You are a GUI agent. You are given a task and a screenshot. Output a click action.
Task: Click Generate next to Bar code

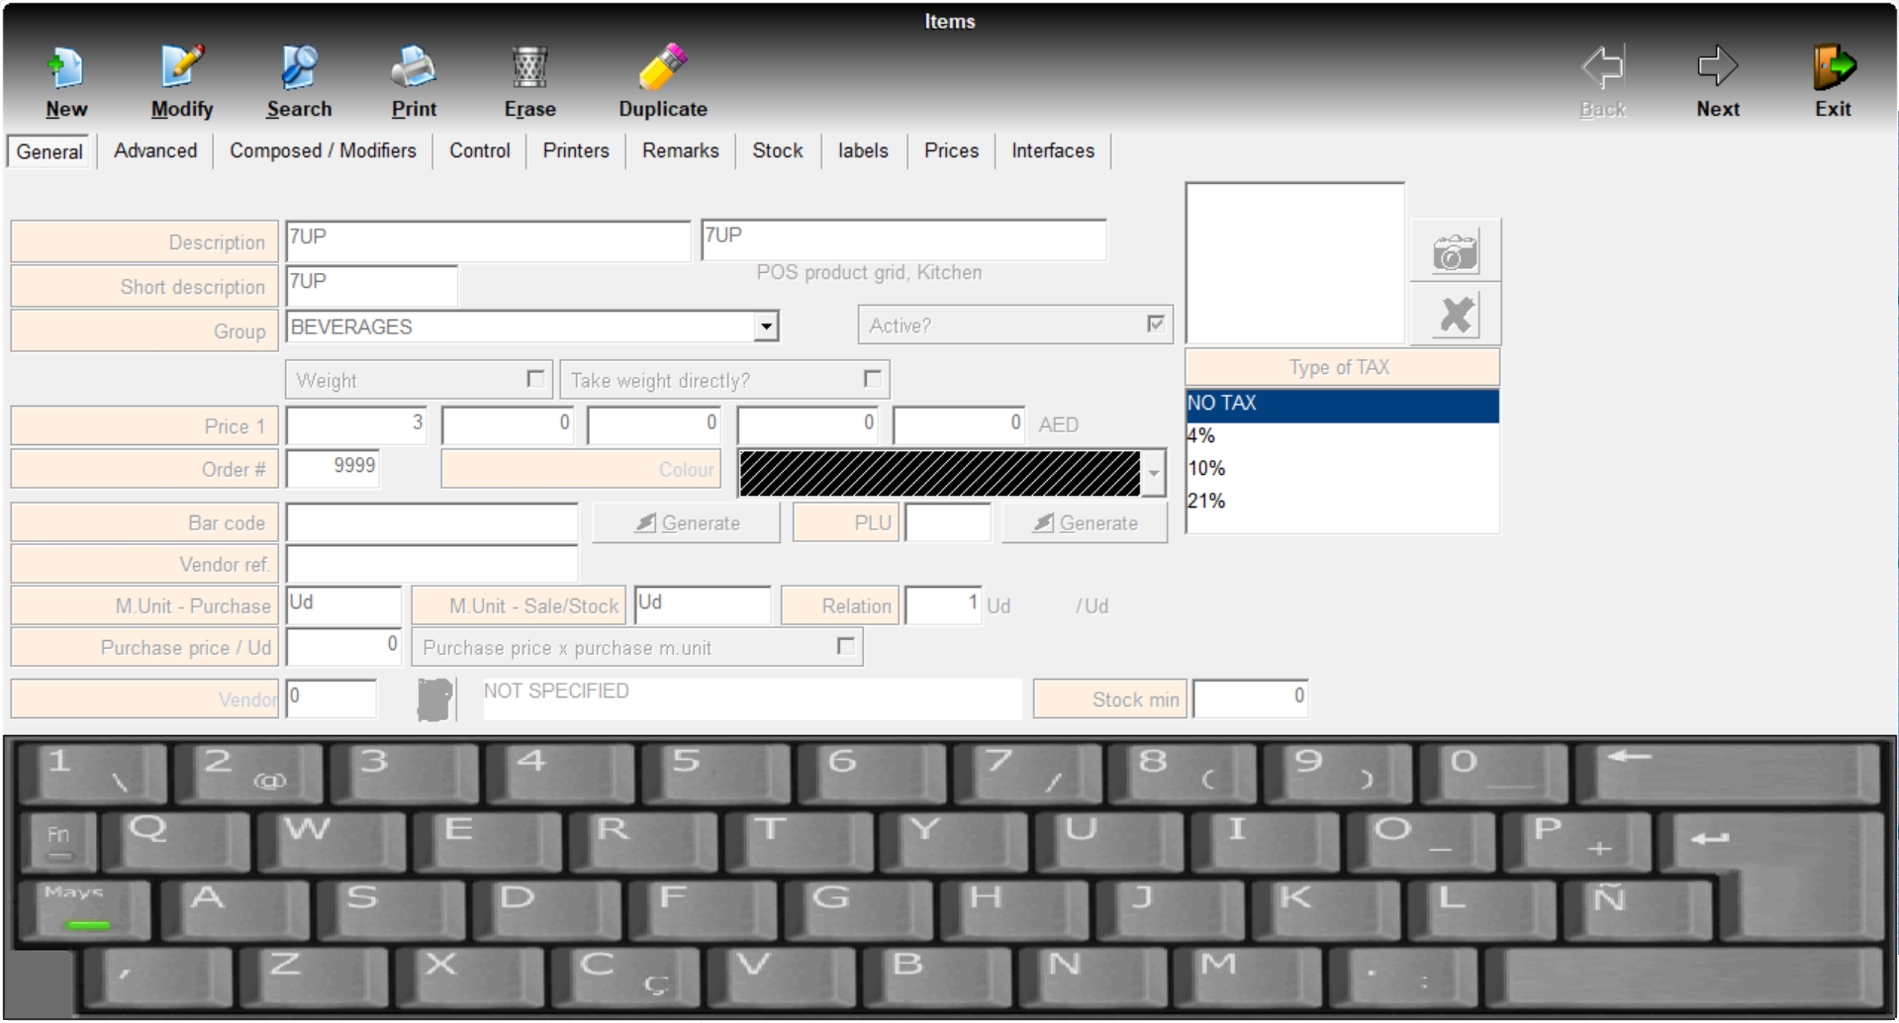[x=687, y=522]
